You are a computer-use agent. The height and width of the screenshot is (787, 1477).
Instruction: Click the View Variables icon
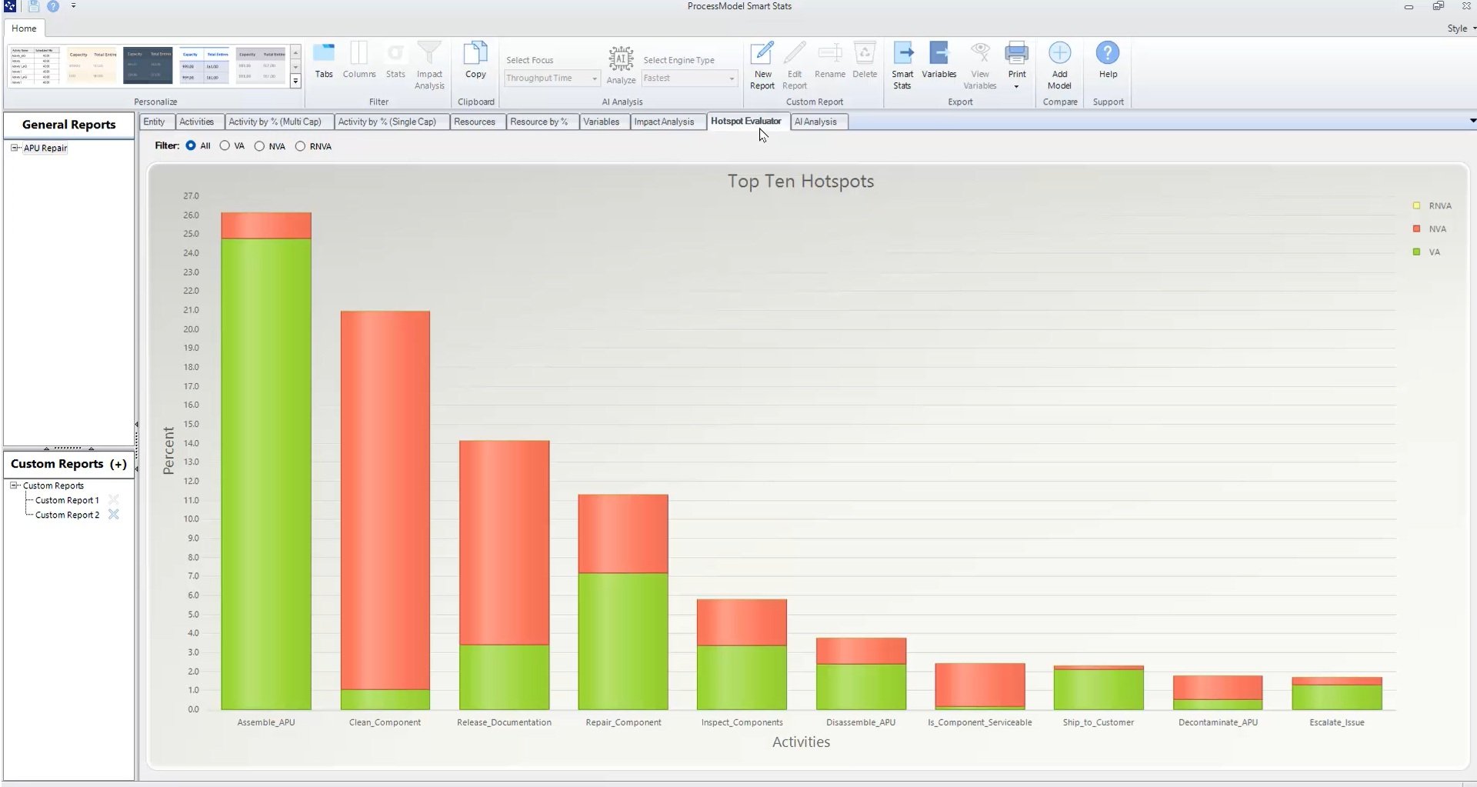pos(980,65)
